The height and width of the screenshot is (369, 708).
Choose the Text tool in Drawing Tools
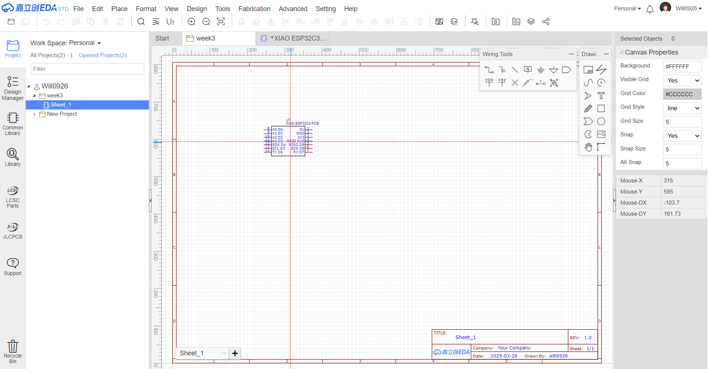(x=601, y=96)
